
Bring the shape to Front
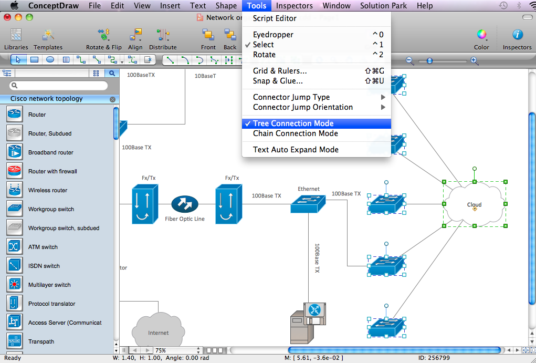click(208, 38)
